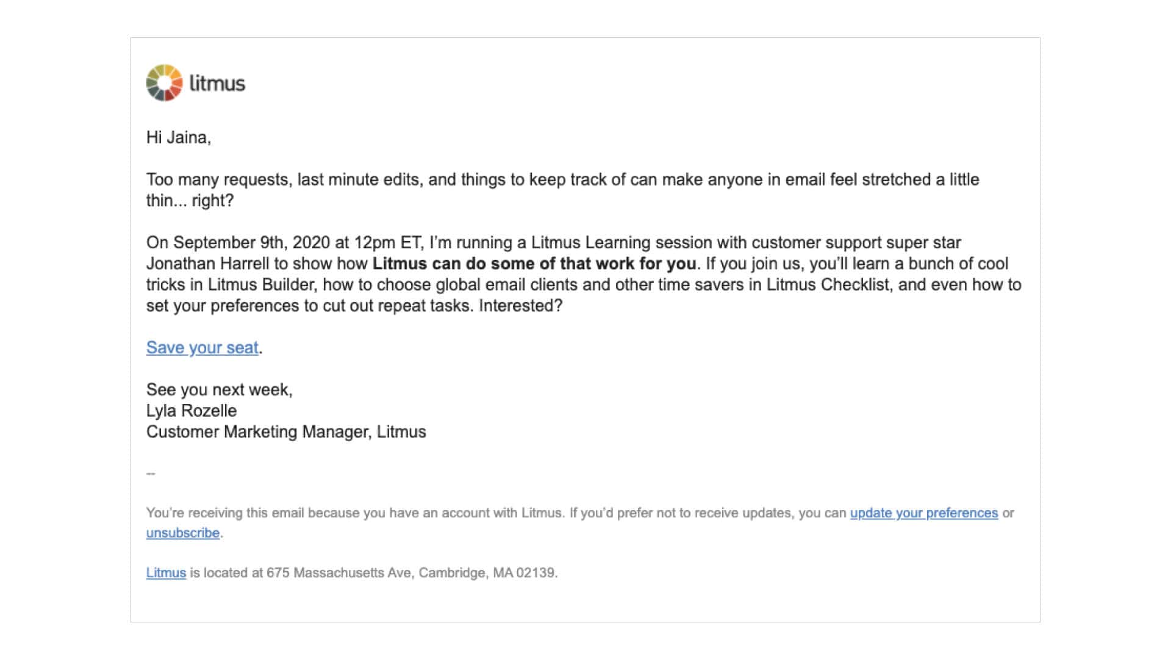1171x659 pixels.
Task: Click the double-dash signature separator
Action: 151,474
